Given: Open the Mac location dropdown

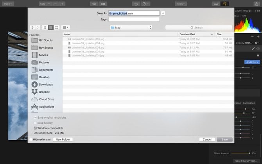Looking at the screenshot, I should point(131,27).
